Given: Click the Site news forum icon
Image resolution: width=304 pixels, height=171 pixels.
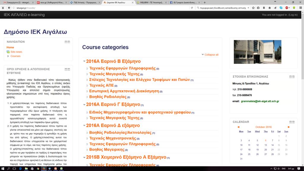Looking at the screenshot, I should point(8,52).
